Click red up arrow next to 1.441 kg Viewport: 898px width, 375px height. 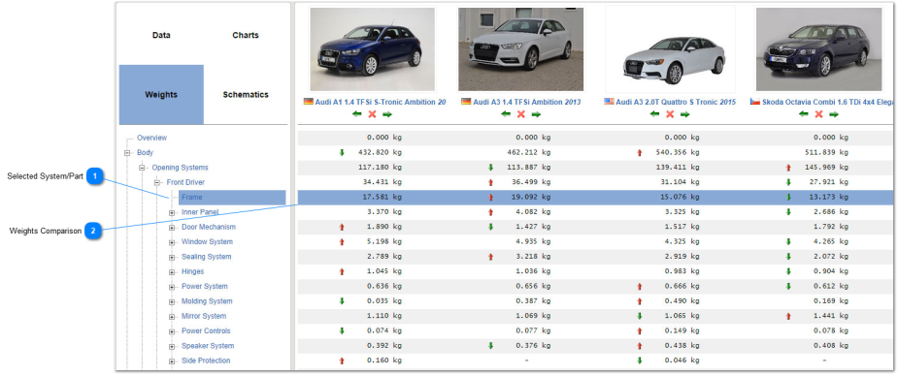pos(788,316)
